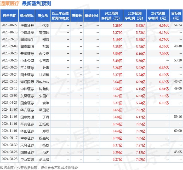
Task: Select analyst name 朱言音
Action: pyautogui.click(x=44, y=61)
